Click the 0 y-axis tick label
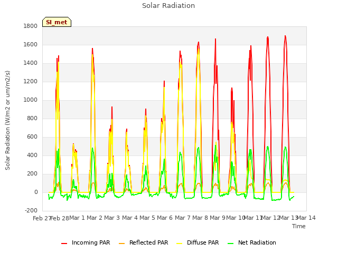Screen dimensions: 338x253 tap(36, 192)
